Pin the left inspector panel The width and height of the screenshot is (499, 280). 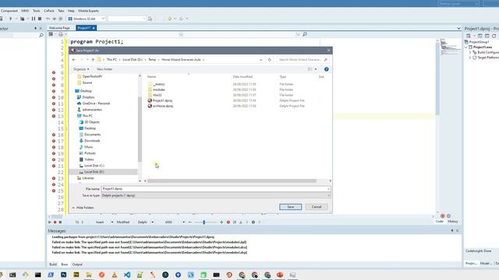tap(35, 29)
